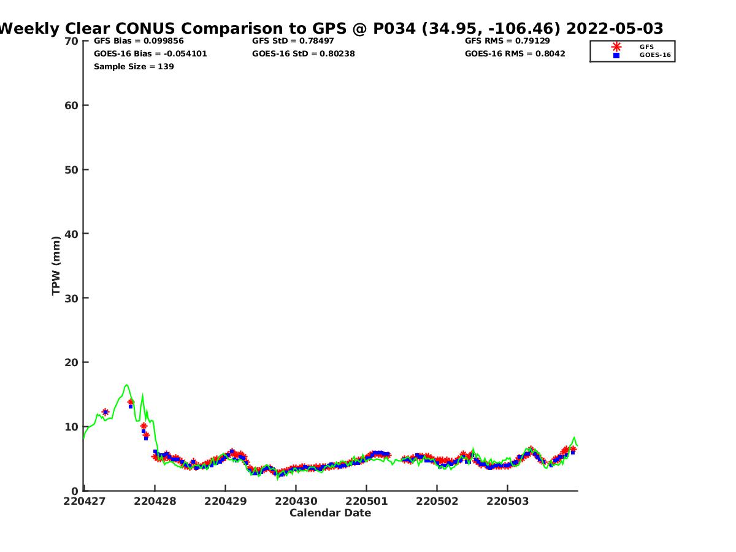Click the 220503 x-axis tick label
Viewport: 736px width, 552px height.
pos(507,501)
